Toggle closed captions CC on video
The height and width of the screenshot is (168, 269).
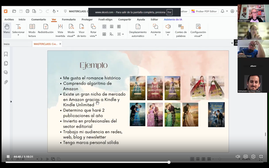click(246, 156)
